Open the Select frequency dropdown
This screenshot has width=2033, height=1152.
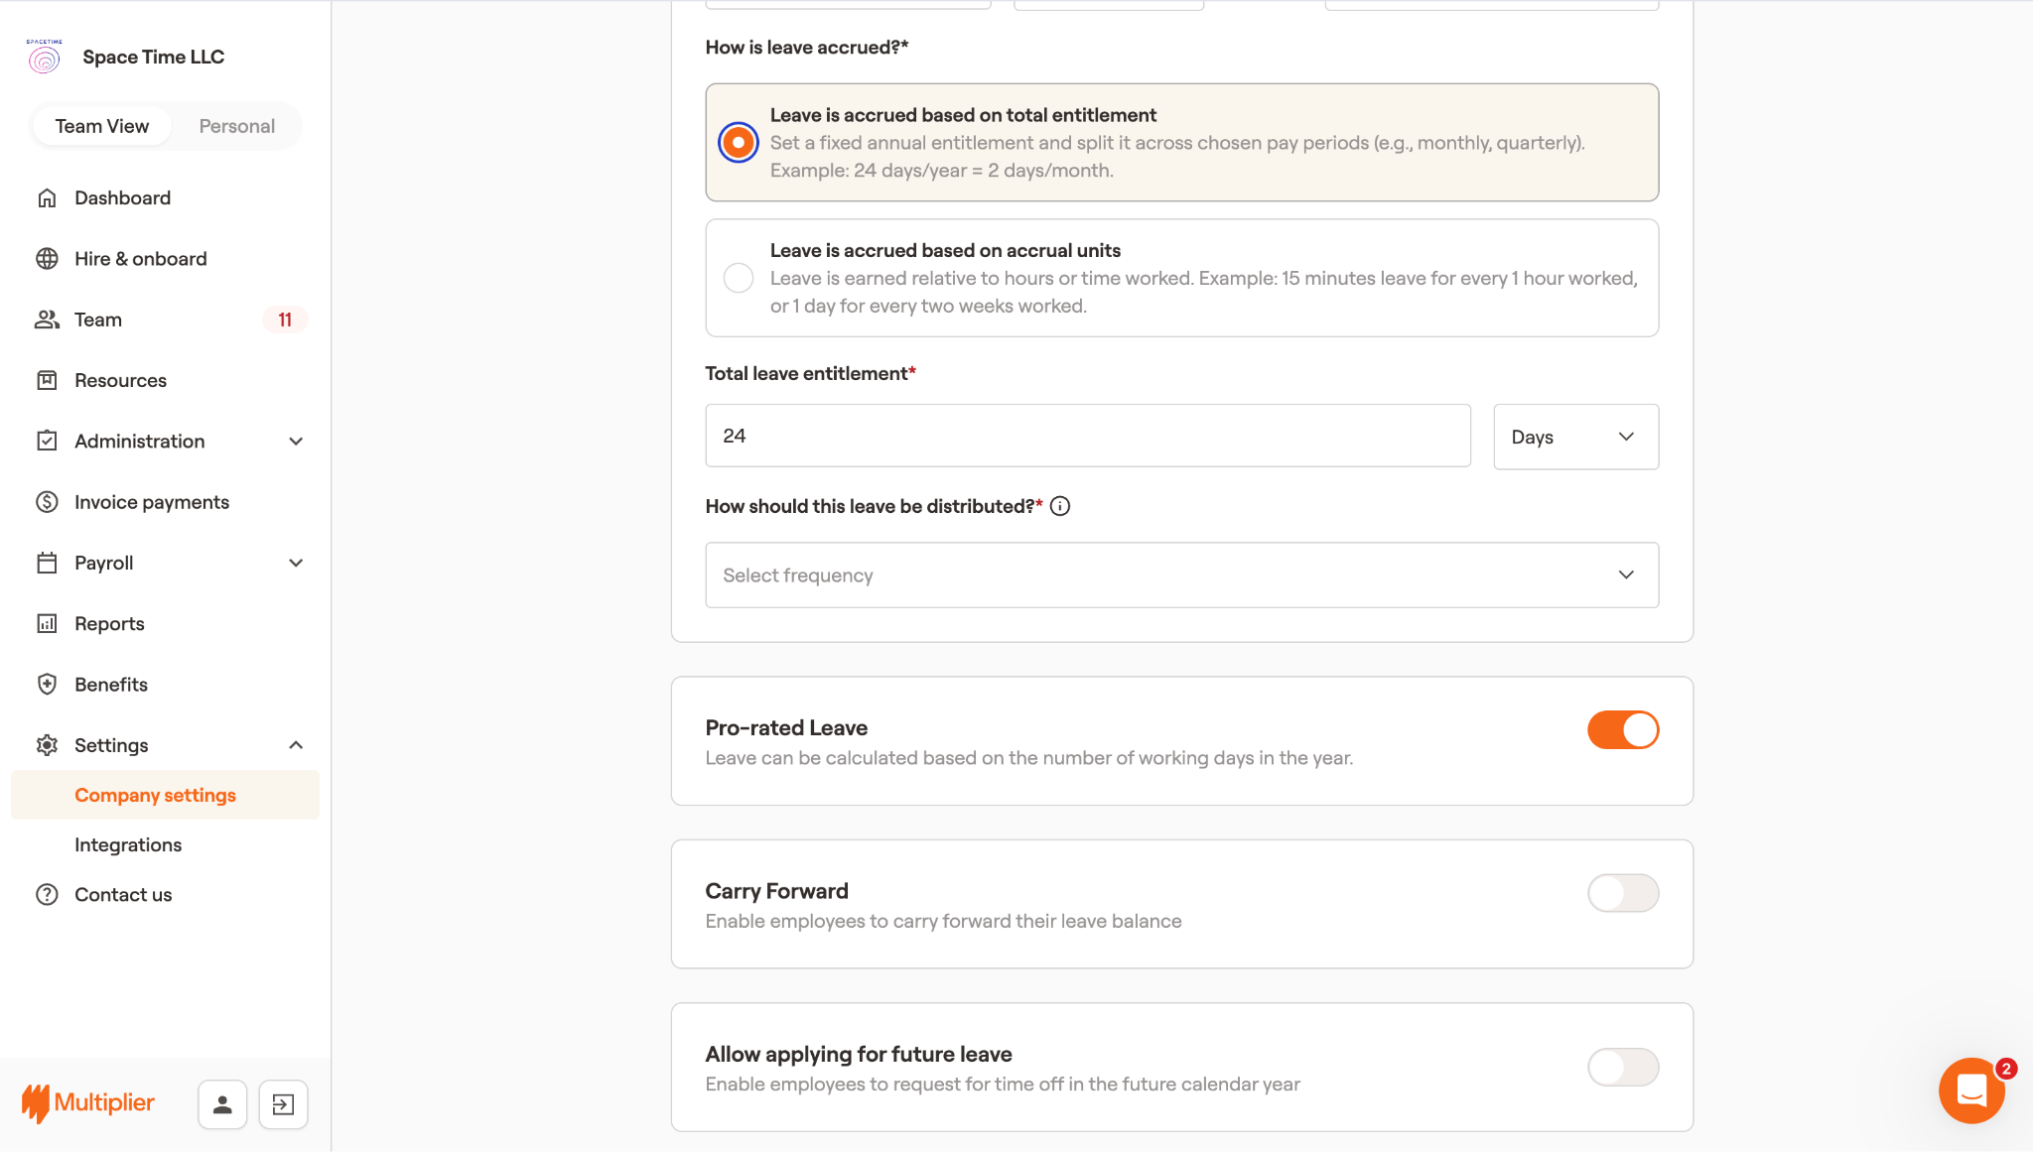[x=1181, y=576]
